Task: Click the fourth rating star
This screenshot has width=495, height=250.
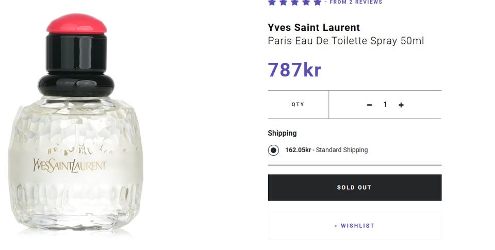Action: click(306, 2)
